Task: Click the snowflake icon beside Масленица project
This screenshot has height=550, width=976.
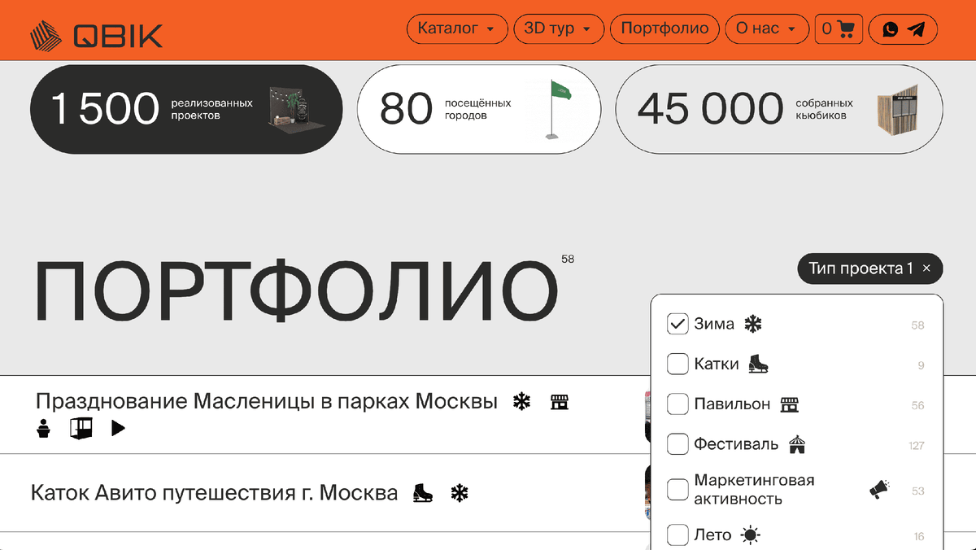Action: coord(521,401)
